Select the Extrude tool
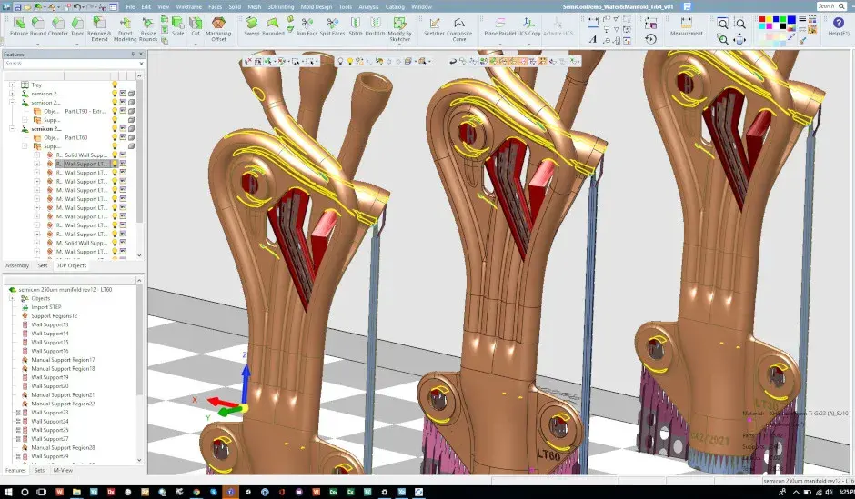 point(18,25)
